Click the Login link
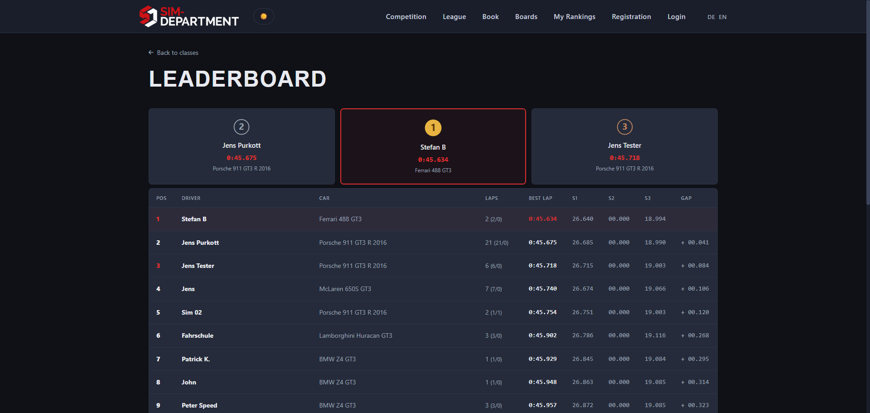 point(676,17)
